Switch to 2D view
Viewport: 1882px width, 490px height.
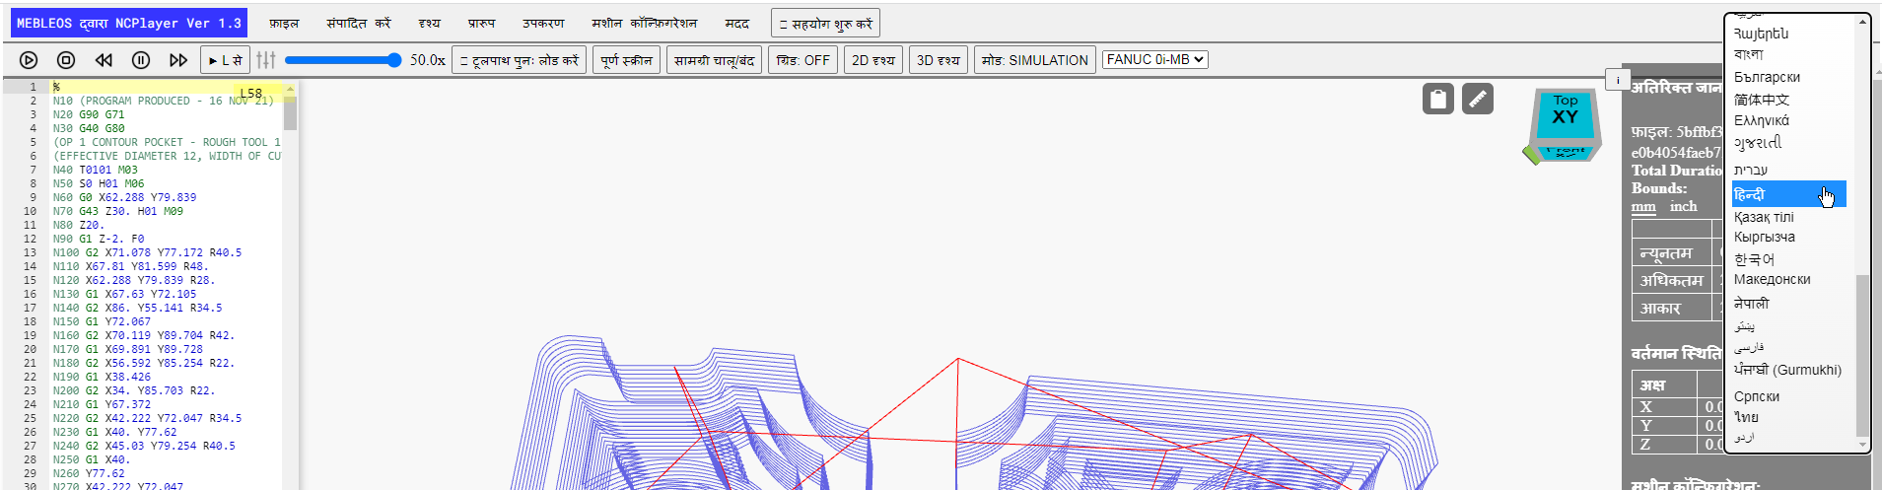click(x=873, y=60)
